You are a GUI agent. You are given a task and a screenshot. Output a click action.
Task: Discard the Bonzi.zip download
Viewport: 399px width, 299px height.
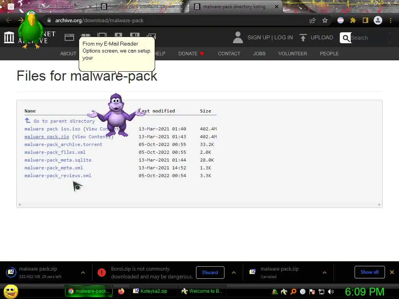[x=210, y=272]
